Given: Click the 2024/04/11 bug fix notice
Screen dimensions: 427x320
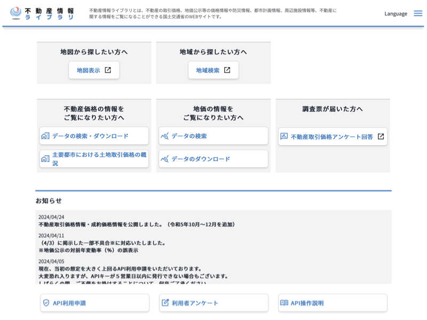Looking at the screenshot, I should click(x=102, y=243).
